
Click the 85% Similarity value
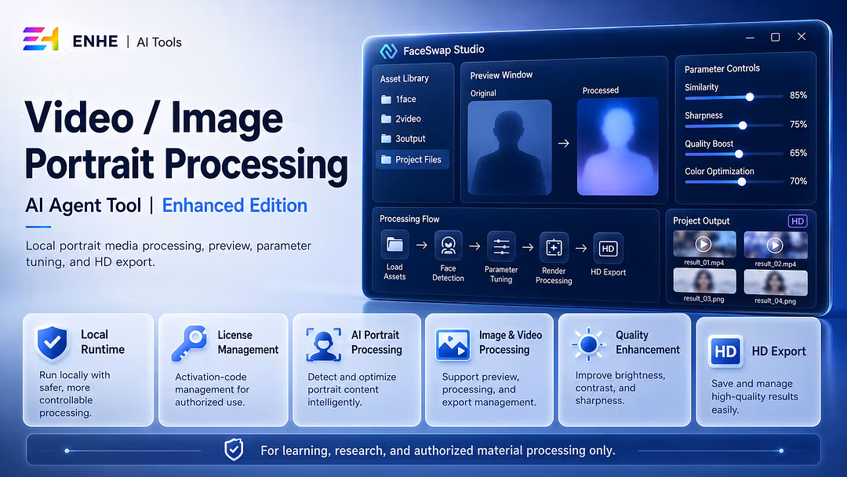pyautogui.click(x=798, y=96)
